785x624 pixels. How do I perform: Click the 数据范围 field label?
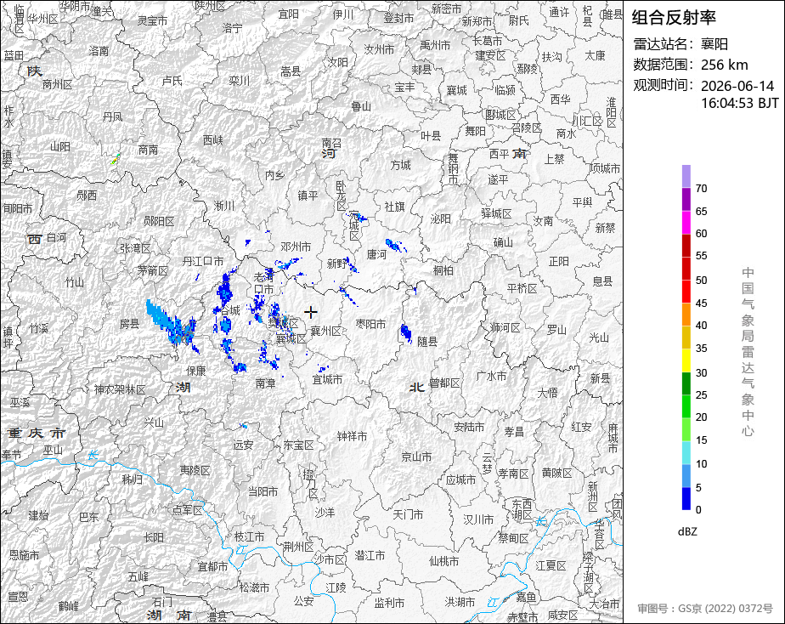pos(665,65)
